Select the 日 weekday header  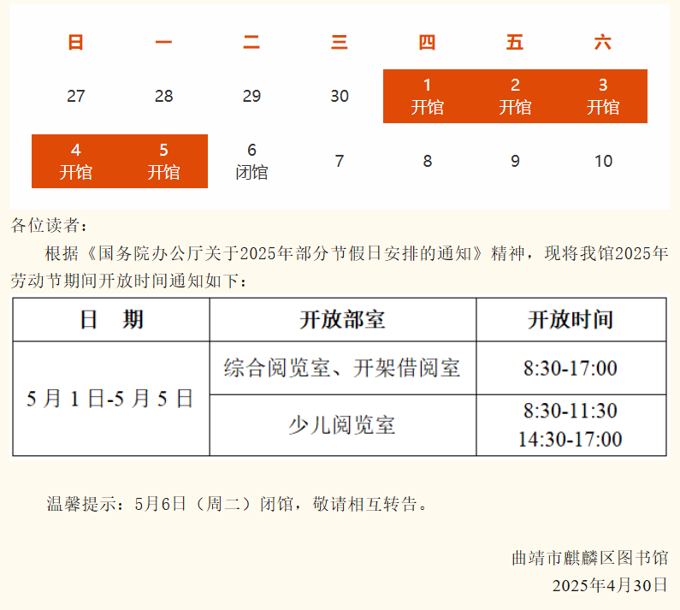(x=75, y=42)
